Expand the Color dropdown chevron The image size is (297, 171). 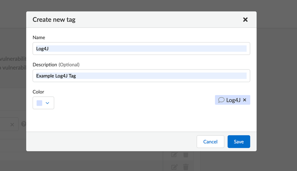click(x=47, y=103)
